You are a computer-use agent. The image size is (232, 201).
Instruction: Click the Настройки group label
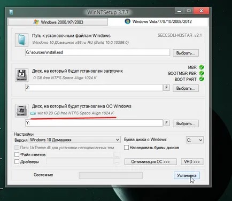(x=24, y=134)
